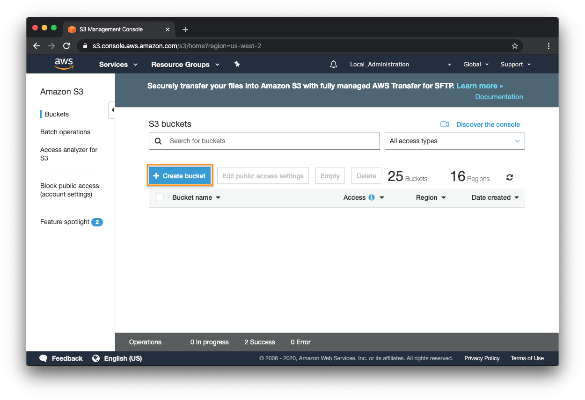Click the browser forward arrow
The image size is (585, 400).
(x=51, y=46)
